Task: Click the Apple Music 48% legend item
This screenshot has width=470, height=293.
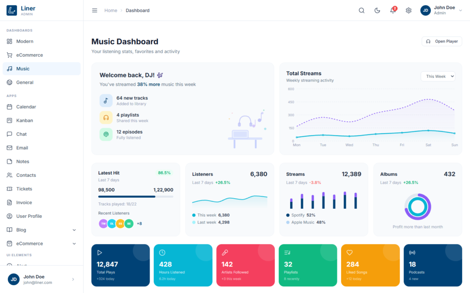Action: pos(306,222)
